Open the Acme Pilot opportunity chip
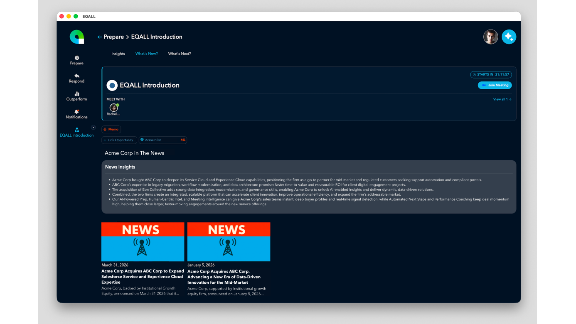 (x=163, y=140)
